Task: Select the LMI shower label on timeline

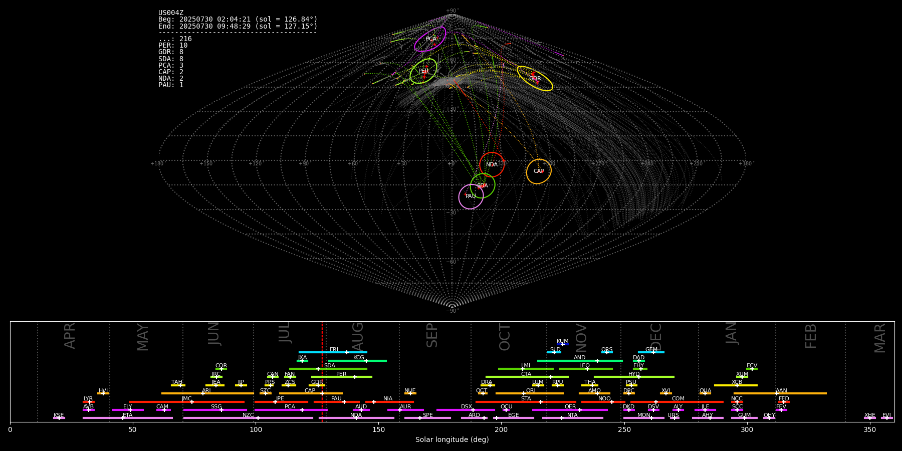Action: click(x=526, y=366)
